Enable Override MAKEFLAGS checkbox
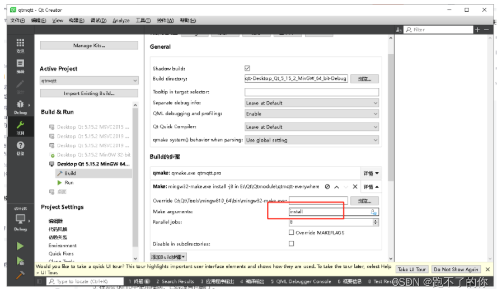This screenshot has height=293, width=497. click(x=291, y=232)
